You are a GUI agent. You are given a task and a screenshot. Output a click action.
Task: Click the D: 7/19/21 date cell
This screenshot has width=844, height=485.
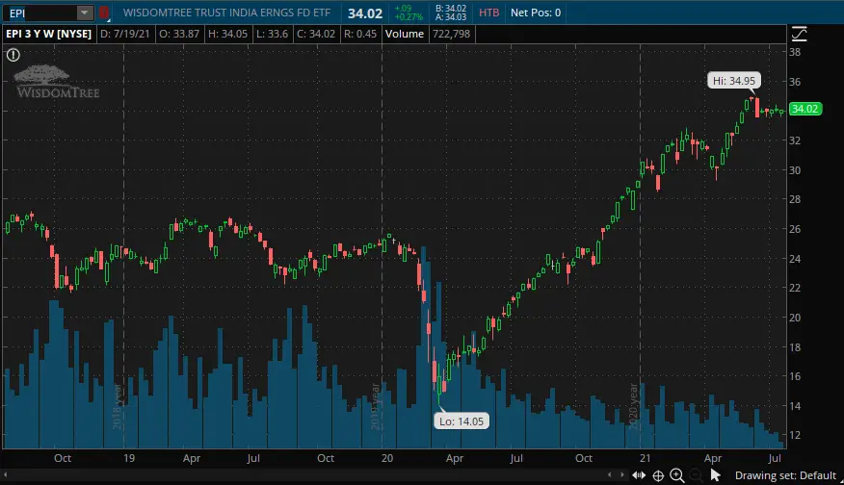125,34
